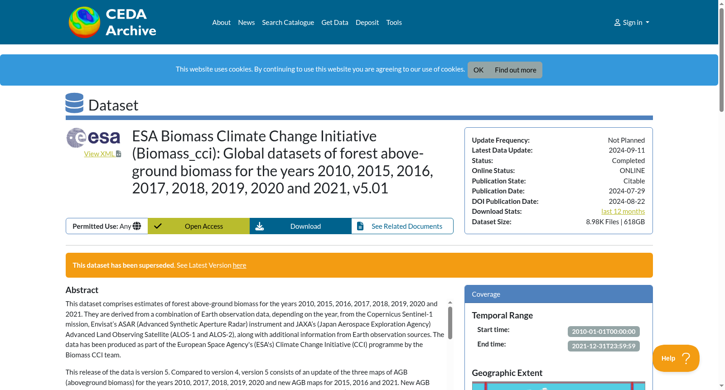This screenshot has width=725, height=390.
Task: Click the Completed status value
Action: [628, 161]
